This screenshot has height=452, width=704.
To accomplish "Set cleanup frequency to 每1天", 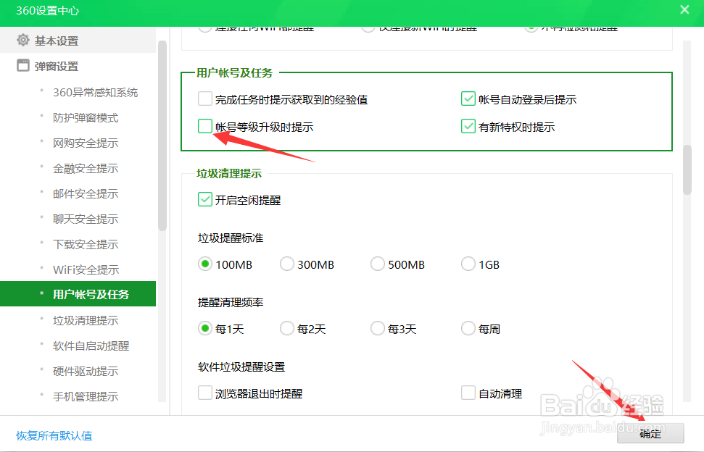I will (204, 329).
